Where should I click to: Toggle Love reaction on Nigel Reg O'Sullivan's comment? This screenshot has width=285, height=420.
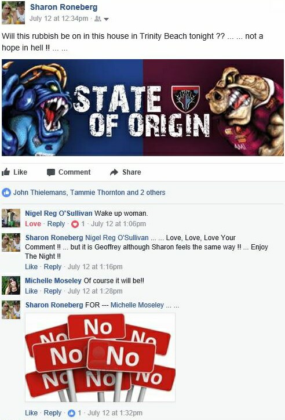33,224
